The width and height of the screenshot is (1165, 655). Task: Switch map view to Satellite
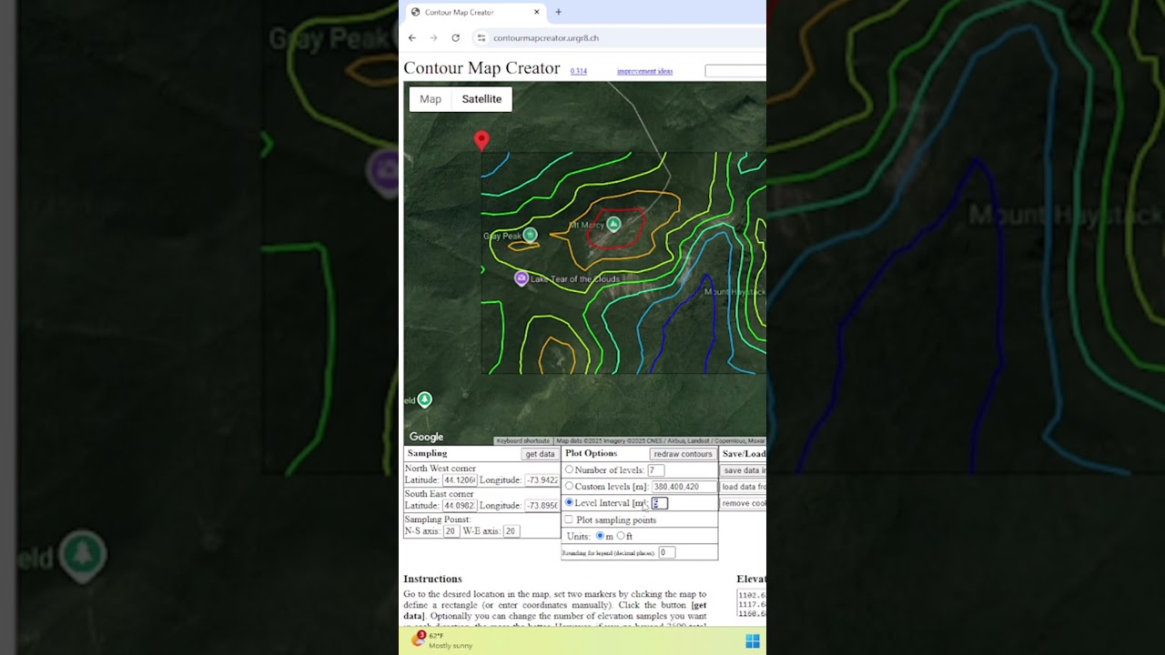tap(481, 99)
